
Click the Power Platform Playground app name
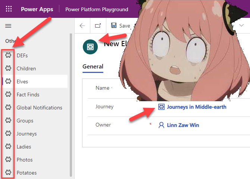(97, 9)
